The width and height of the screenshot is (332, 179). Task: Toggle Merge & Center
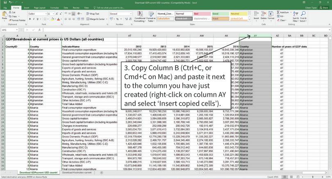96,19
